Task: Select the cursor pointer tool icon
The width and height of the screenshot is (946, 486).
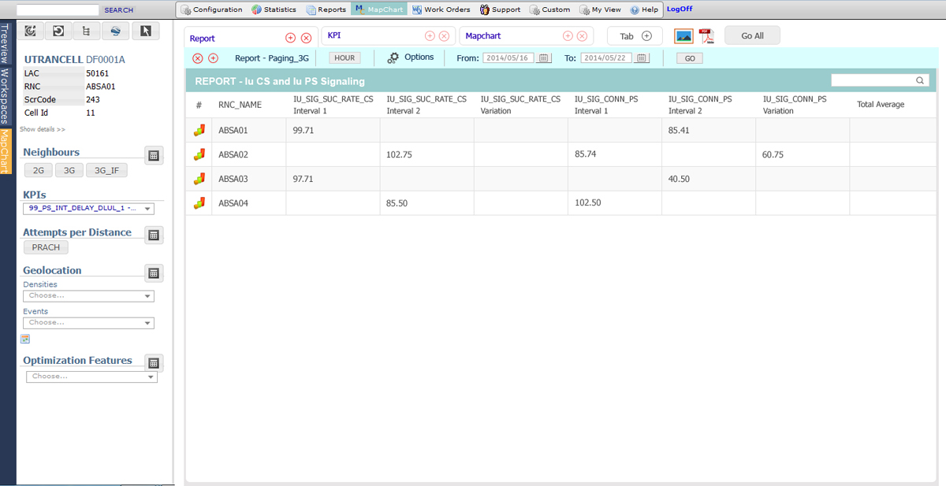Action: tap(145, 31)
